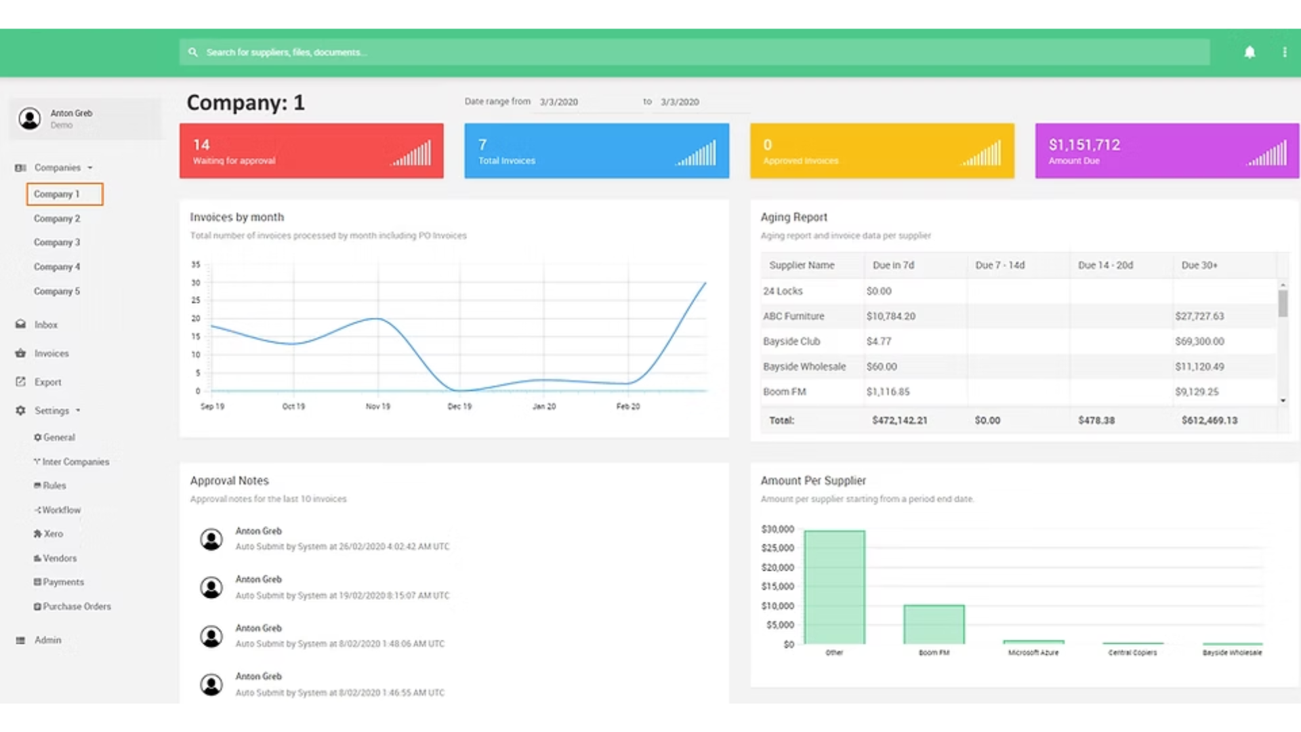Click the Admin icon
The width and height of the screenshot is (1301, 732).
20,640
